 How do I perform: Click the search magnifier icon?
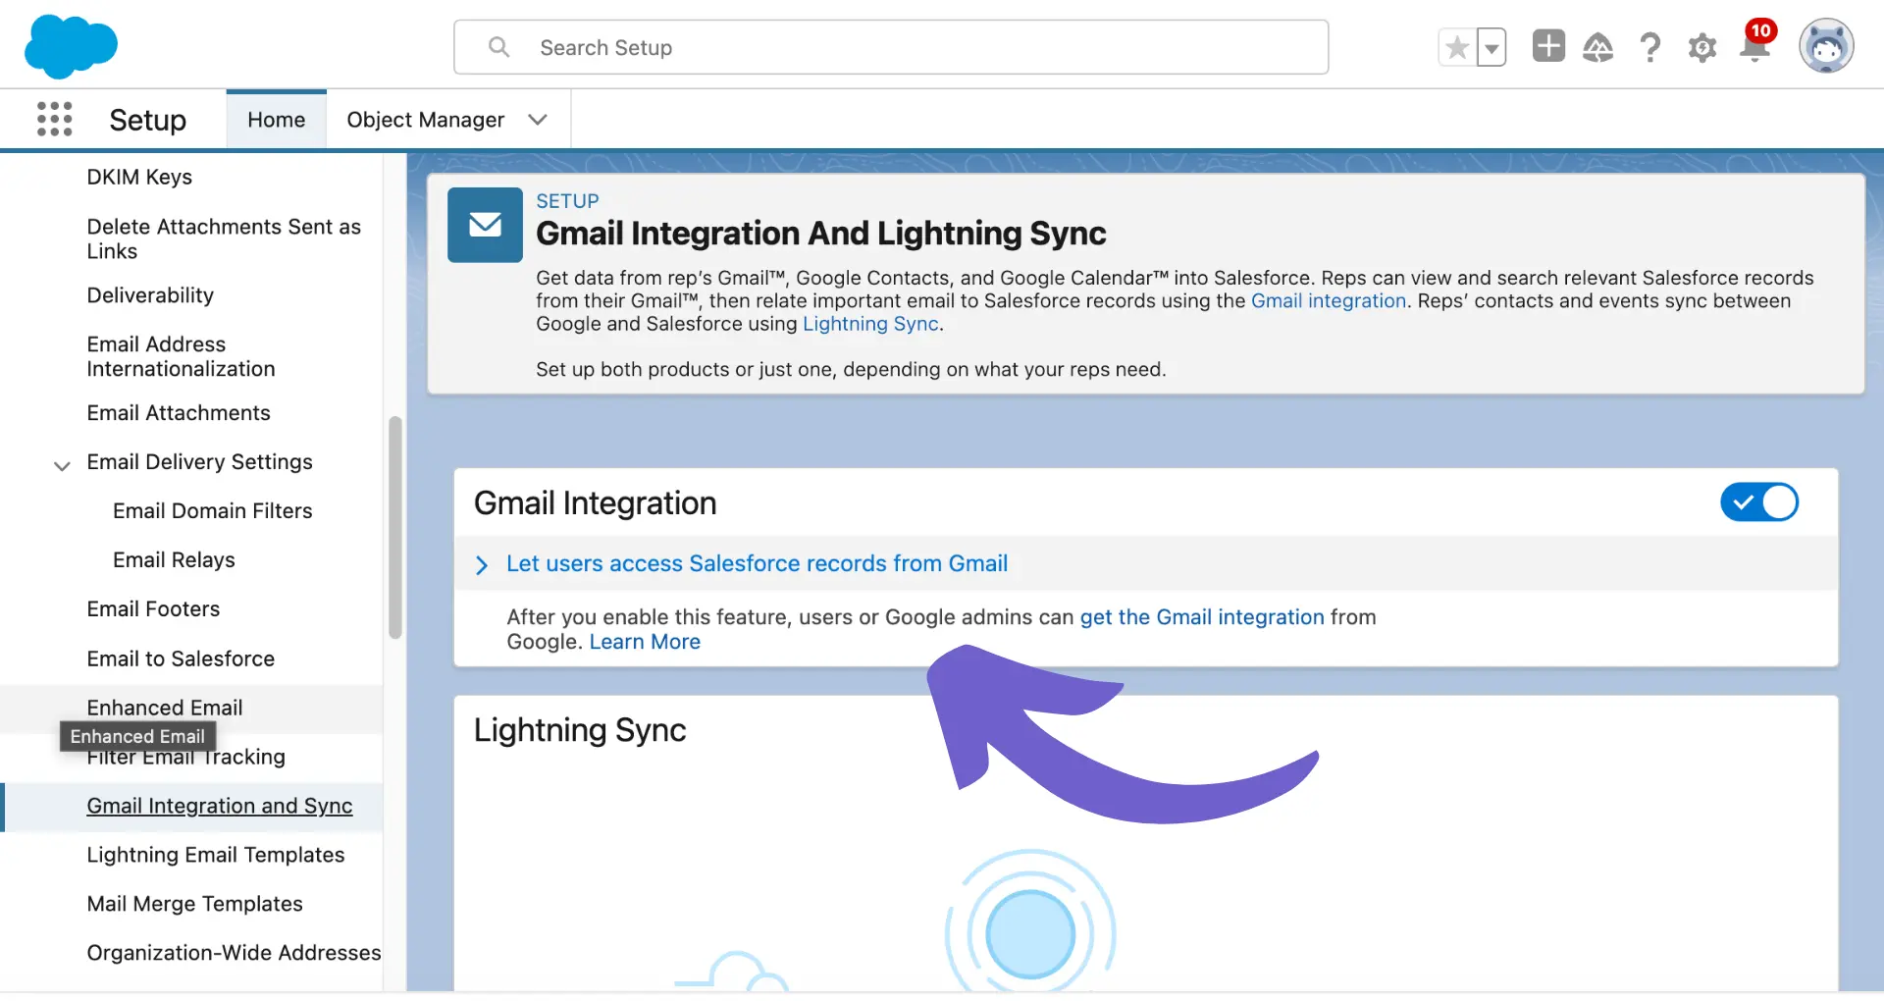point(498,47)
